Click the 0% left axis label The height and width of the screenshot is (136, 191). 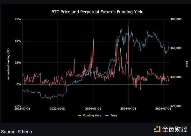pos(19,84)
